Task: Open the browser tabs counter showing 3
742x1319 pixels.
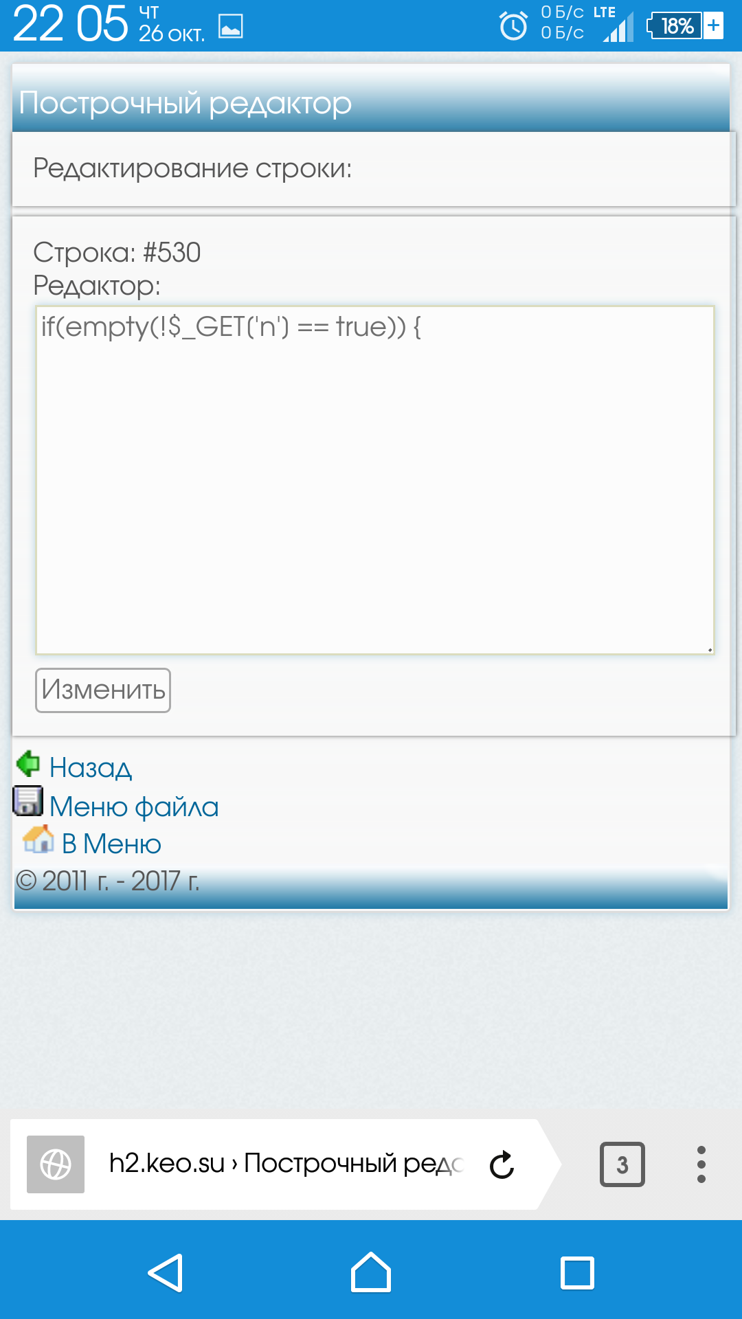Action: 622,1164
